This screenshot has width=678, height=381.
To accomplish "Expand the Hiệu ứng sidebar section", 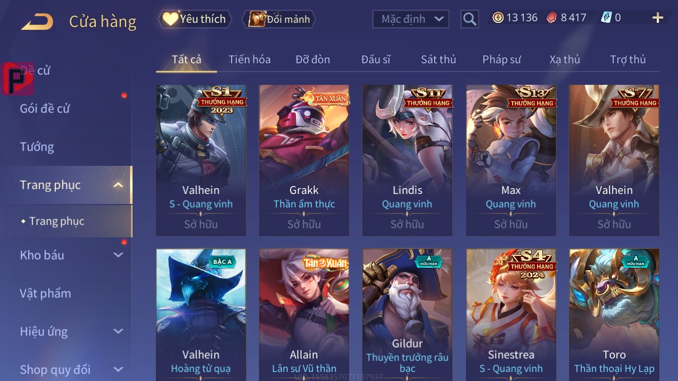I will point(118,331).
